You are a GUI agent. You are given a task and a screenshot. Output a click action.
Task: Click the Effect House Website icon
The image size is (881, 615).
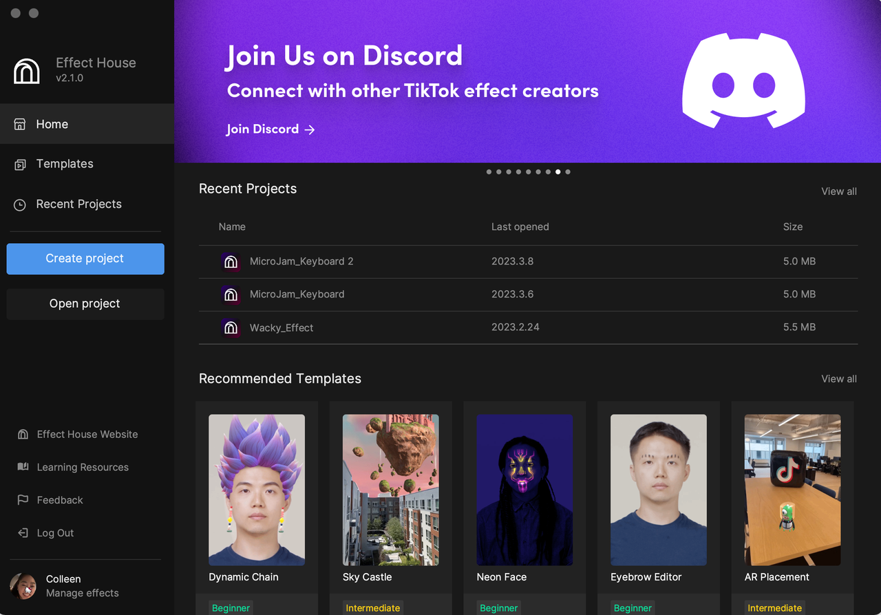[x=23, y=435]
